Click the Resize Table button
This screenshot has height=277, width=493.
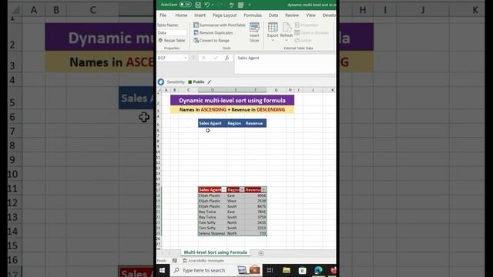coord(172,41)
